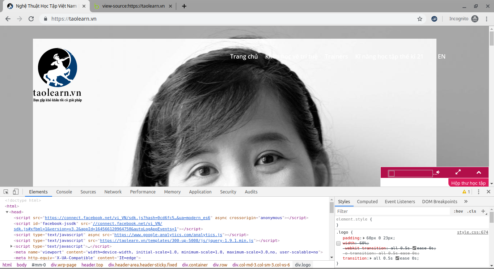Viewport: 494px width, 269px height.
Task: Select div.logo in the breadcrumb bar
Action: point(303,265)
